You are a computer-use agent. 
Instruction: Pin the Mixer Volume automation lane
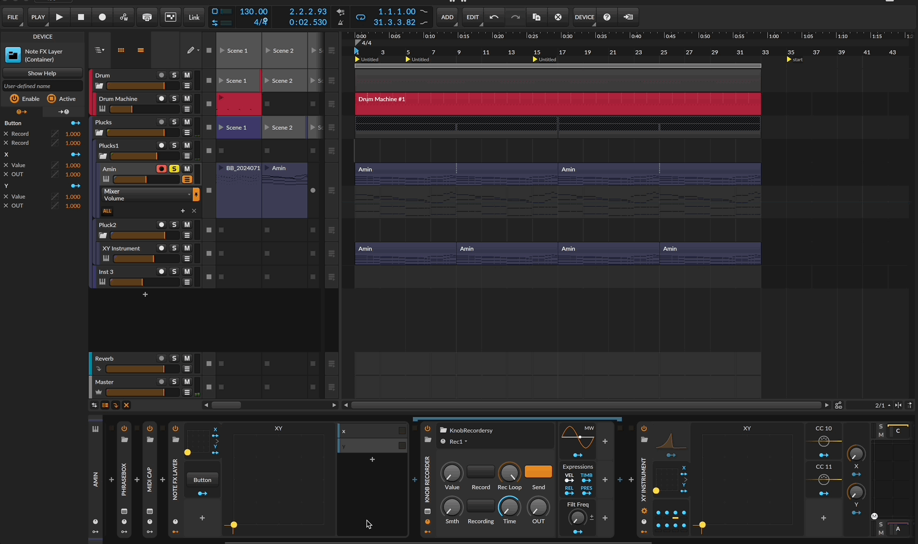pyautogui.click(x=196, y=195)
